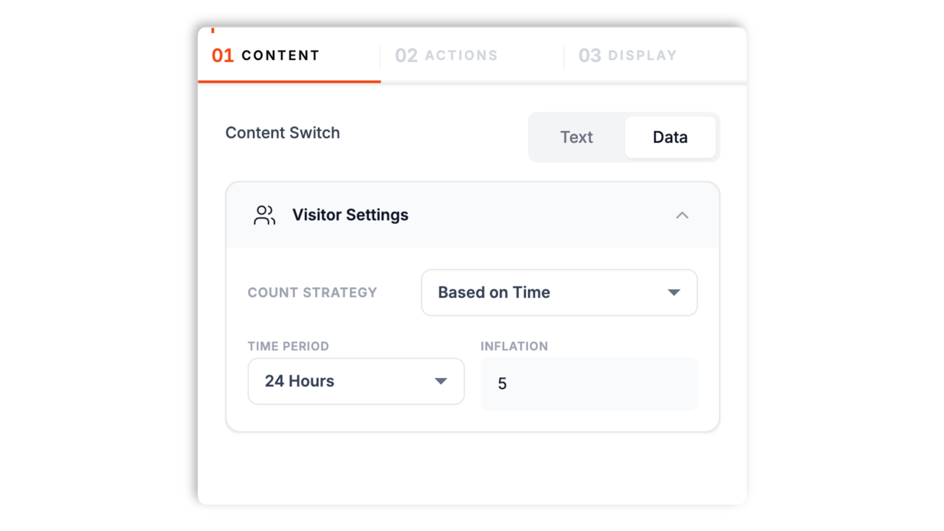944x531 pixels.
Task: Collapse Visitor Settings using the chevron
Action: (x=682, y=215)
